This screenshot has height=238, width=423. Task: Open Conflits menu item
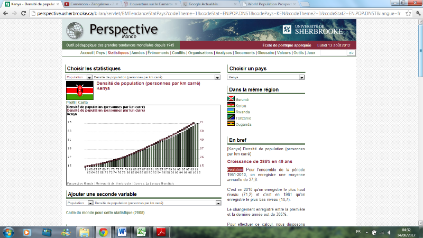coord(179,53)
